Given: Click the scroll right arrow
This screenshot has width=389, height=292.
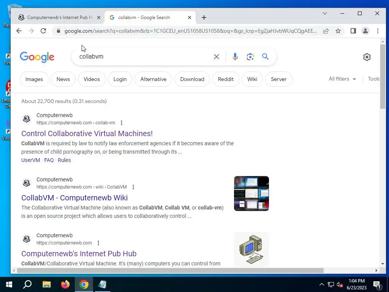Looking at the screenshot, I should [376, 270].
